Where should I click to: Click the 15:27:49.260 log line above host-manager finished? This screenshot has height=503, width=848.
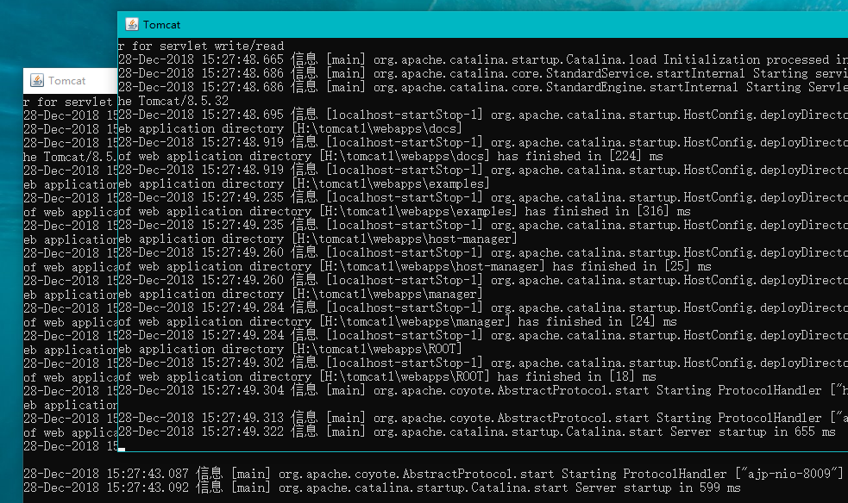[483, 252]
